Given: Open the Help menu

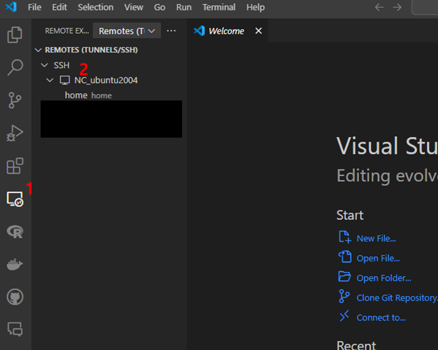Looking at the screenshot, I should (255, 7).
